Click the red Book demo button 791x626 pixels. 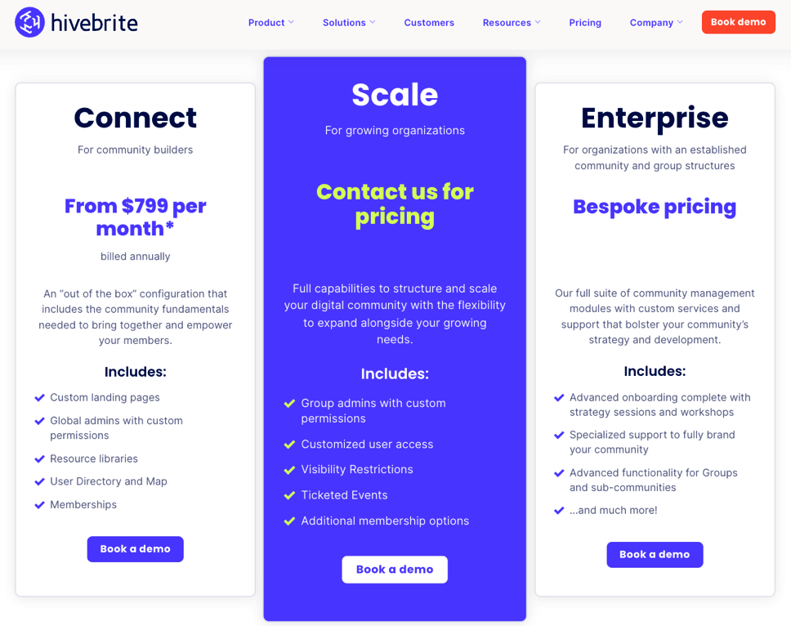click(738, 22)
